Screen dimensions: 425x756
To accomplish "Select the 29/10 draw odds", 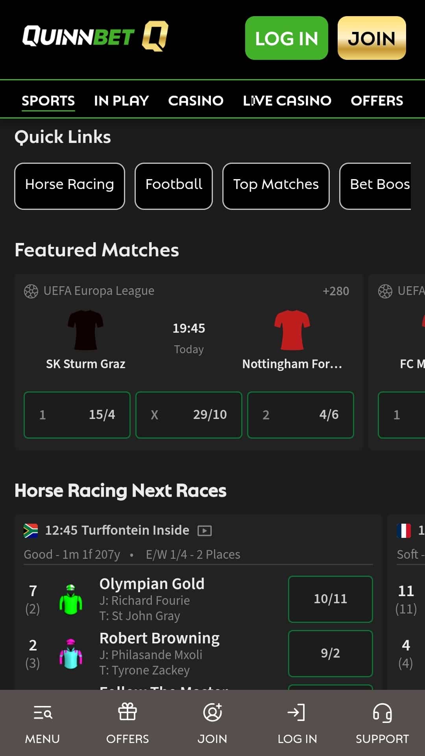I will 189,415.
